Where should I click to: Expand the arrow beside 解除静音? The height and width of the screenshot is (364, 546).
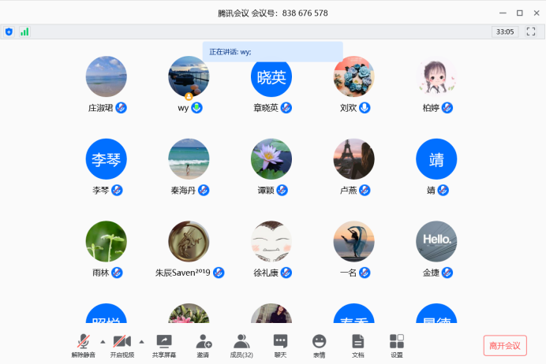(x=103, y=341)
